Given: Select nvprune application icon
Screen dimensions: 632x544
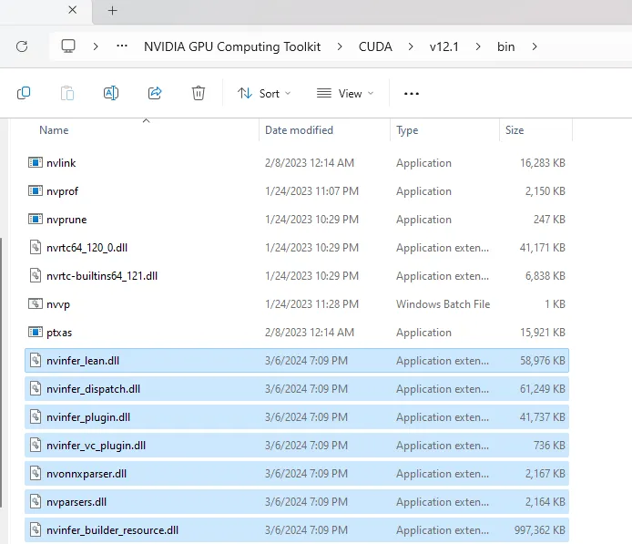Looking at the screenshot, I should coord(36,219).
